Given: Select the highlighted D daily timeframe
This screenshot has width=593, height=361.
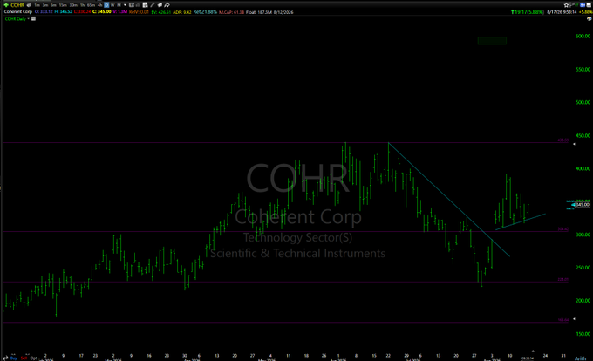Looking at the screenshot, I should pos(106,5).
